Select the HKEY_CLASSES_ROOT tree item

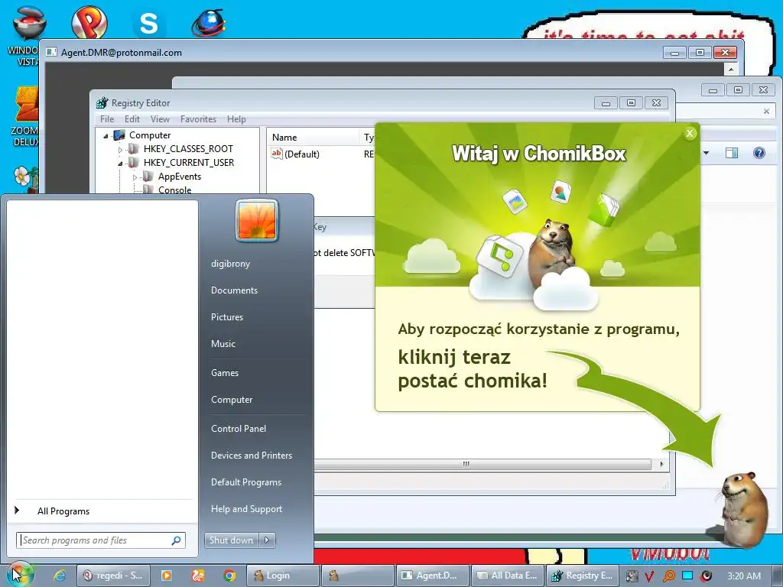tap(188, 149)
